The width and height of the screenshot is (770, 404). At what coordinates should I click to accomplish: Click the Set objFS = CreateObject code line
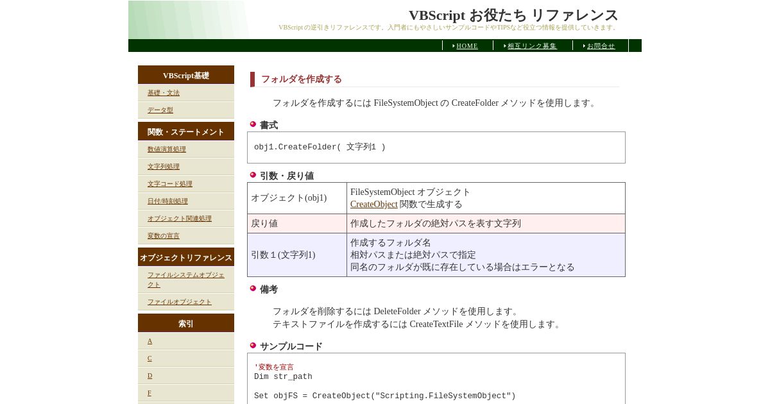tap(385, 396)
